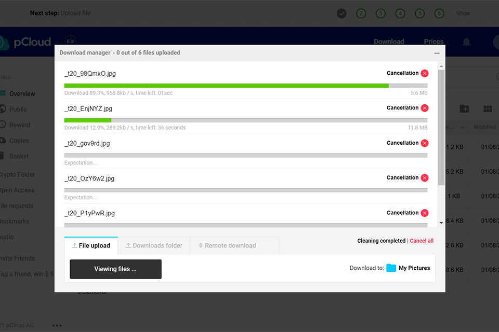
Task: Open the Remote download tab
Action: point(227,245)
